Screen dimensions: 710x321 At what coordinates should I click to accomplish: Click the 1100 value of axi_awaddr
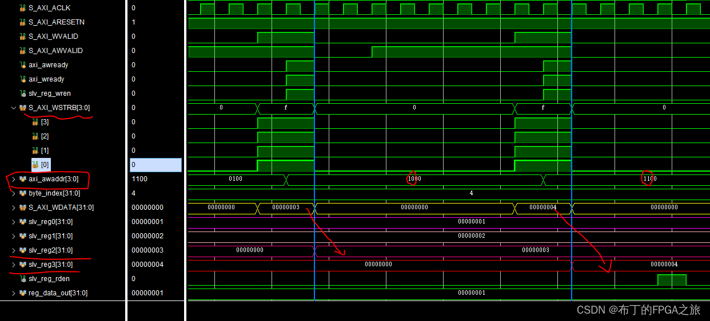point(139,179)
